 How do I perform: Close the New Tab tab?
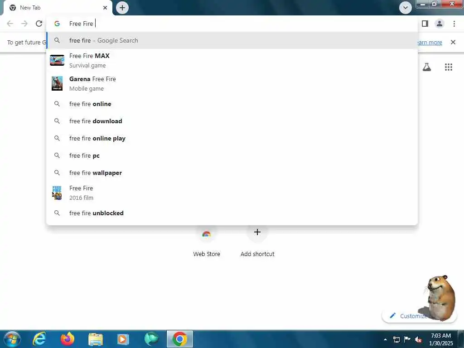[105, 8]
